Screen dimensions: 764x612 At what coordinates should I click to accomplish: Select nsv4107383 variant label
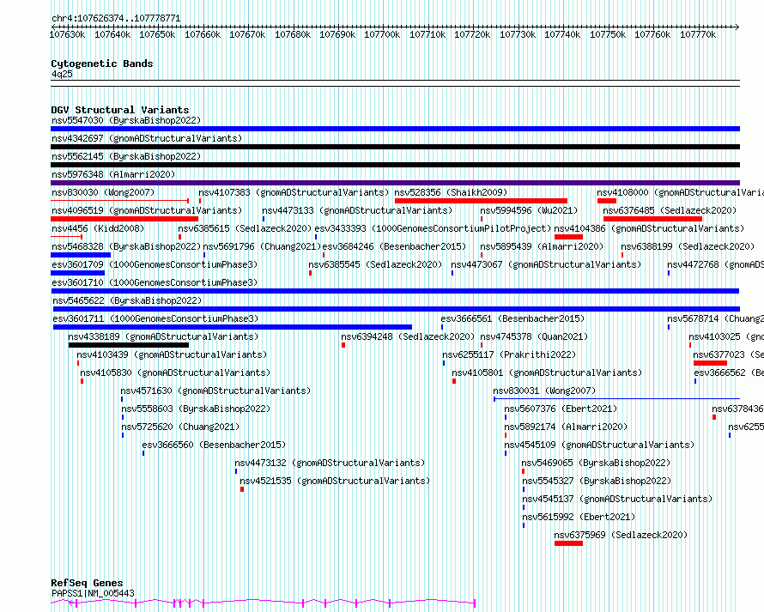click(294, 192)
